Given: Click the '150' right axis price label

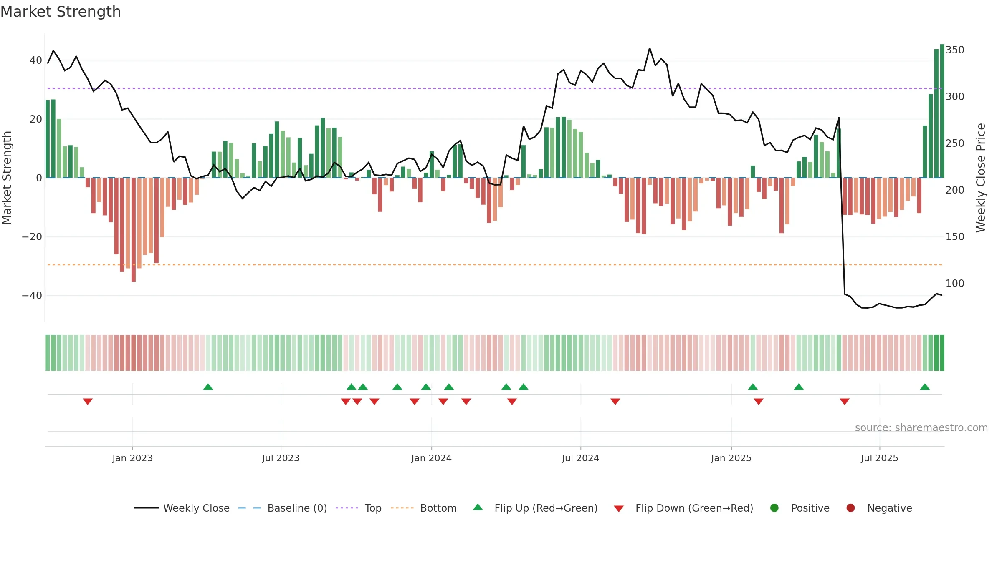Looking at the screenshot, I should click(955, 237).
